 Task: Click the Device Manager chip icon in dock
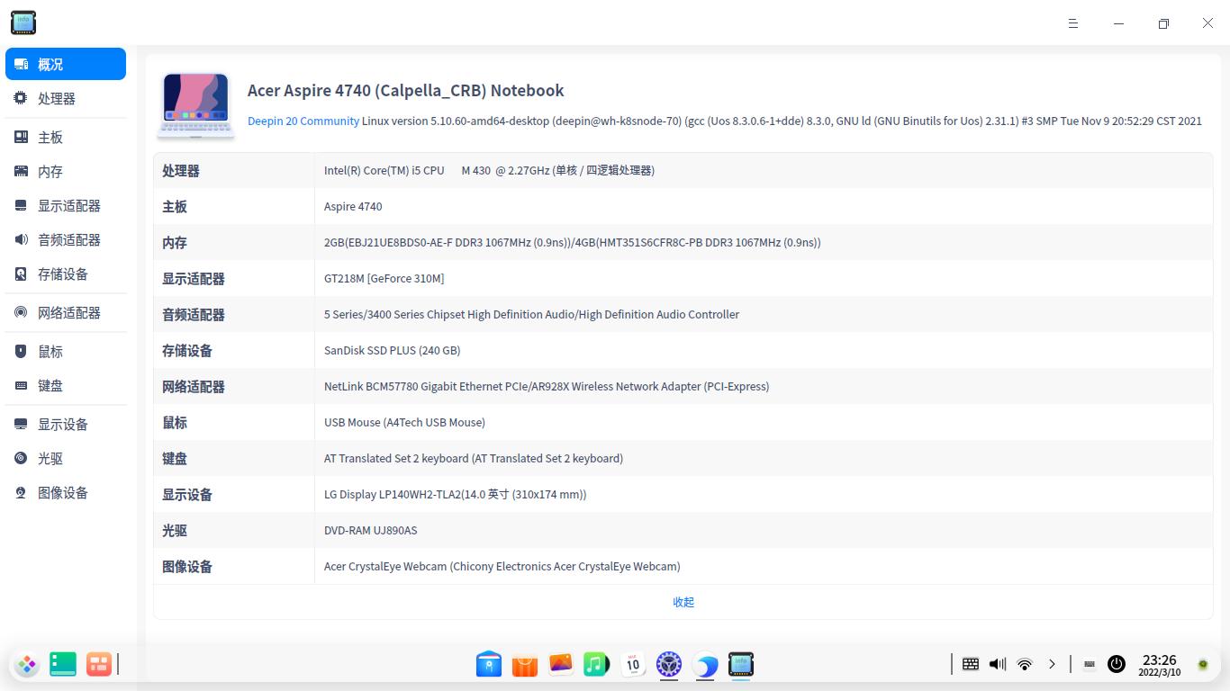point(741,665)
